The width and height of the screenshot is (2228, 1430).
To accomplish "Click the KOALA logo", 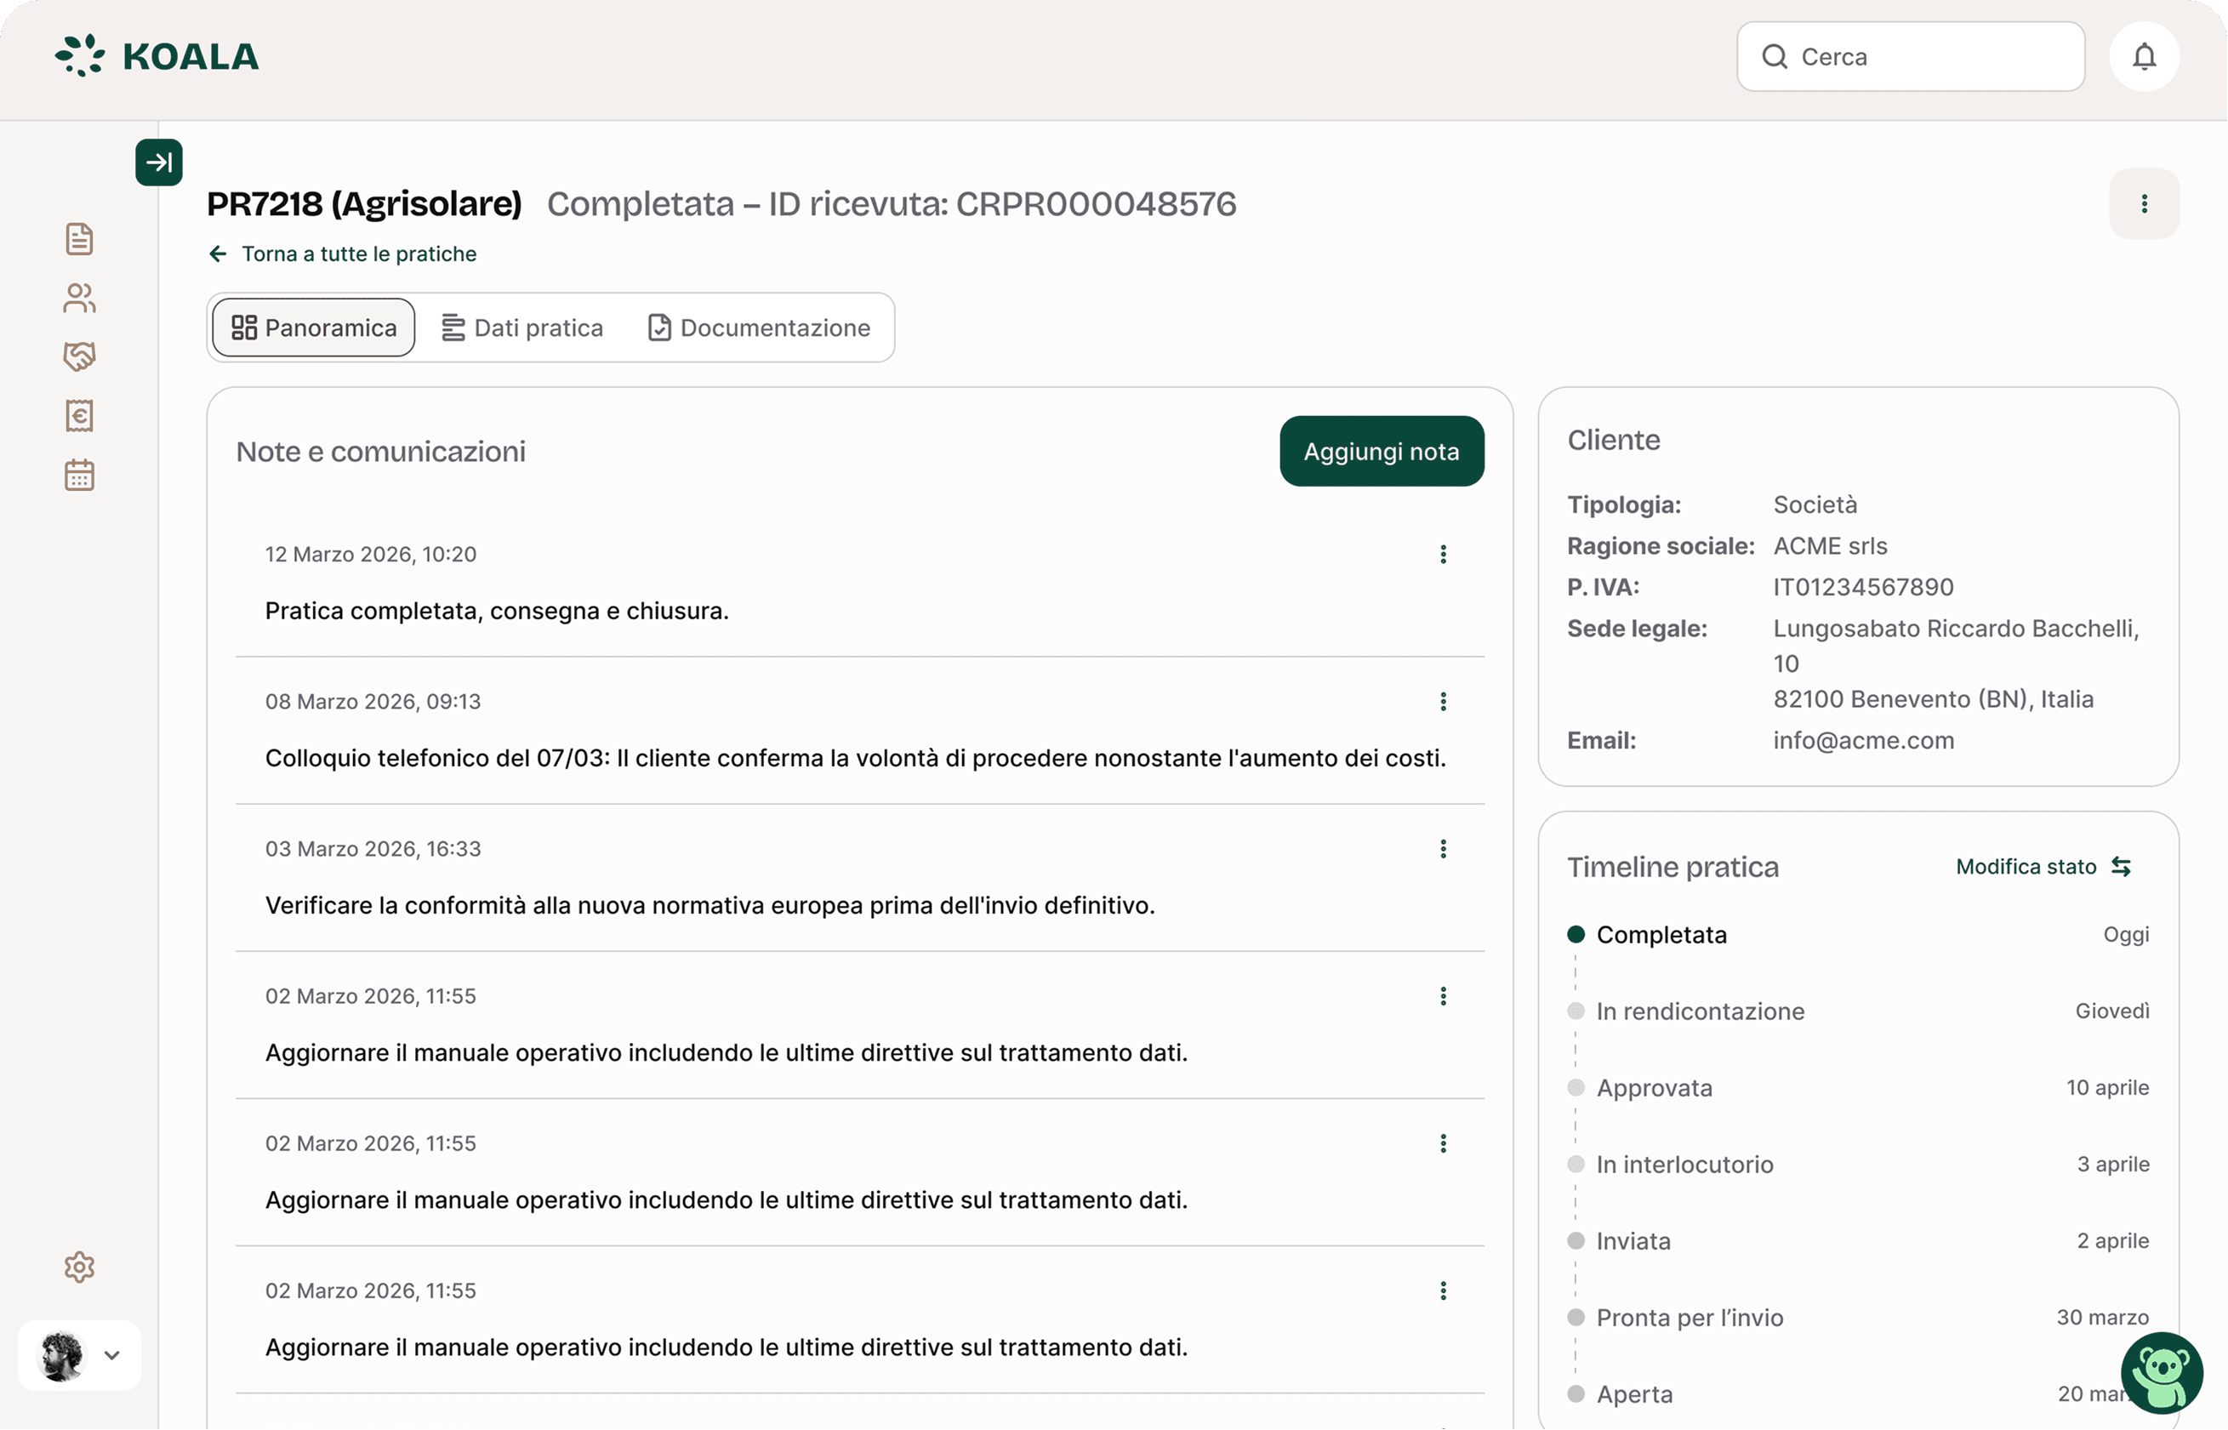I will tap(157, 57).
